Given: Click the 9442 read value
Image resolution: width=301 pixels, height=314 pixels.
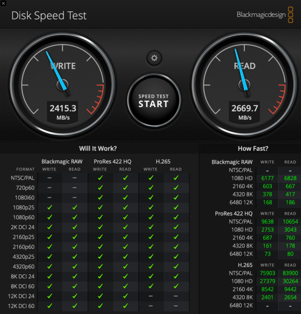Looking at the screenshot, I should [290, 289].
